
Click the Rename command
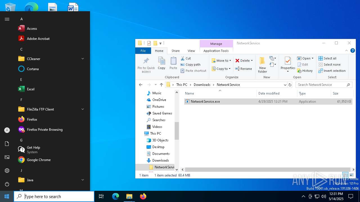(x=244, y=69)
